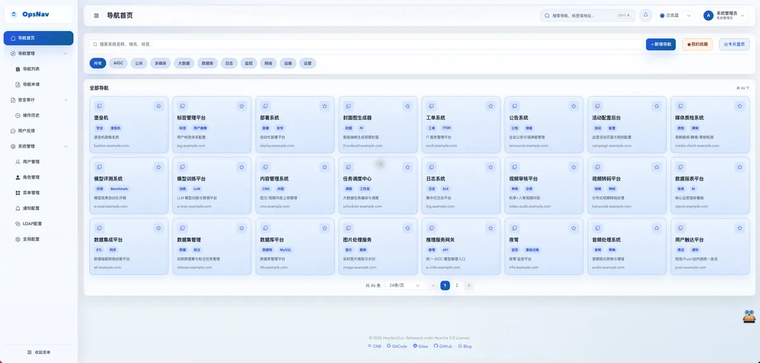Copy icon on 任务调度中心 card
This screenshot has height=363, width=760.
pos(348,167)
